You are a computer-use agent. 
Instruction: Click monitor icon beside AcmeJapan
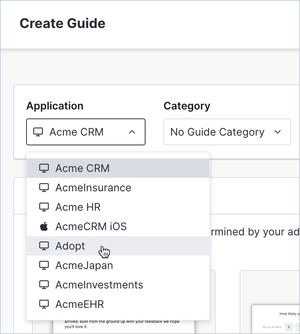pyautogui.click(x=44, y=265)
